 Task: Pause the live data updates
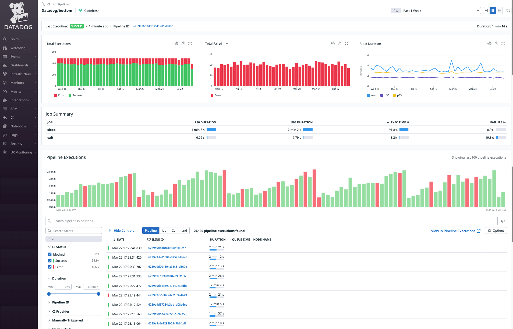coord(493,10)
